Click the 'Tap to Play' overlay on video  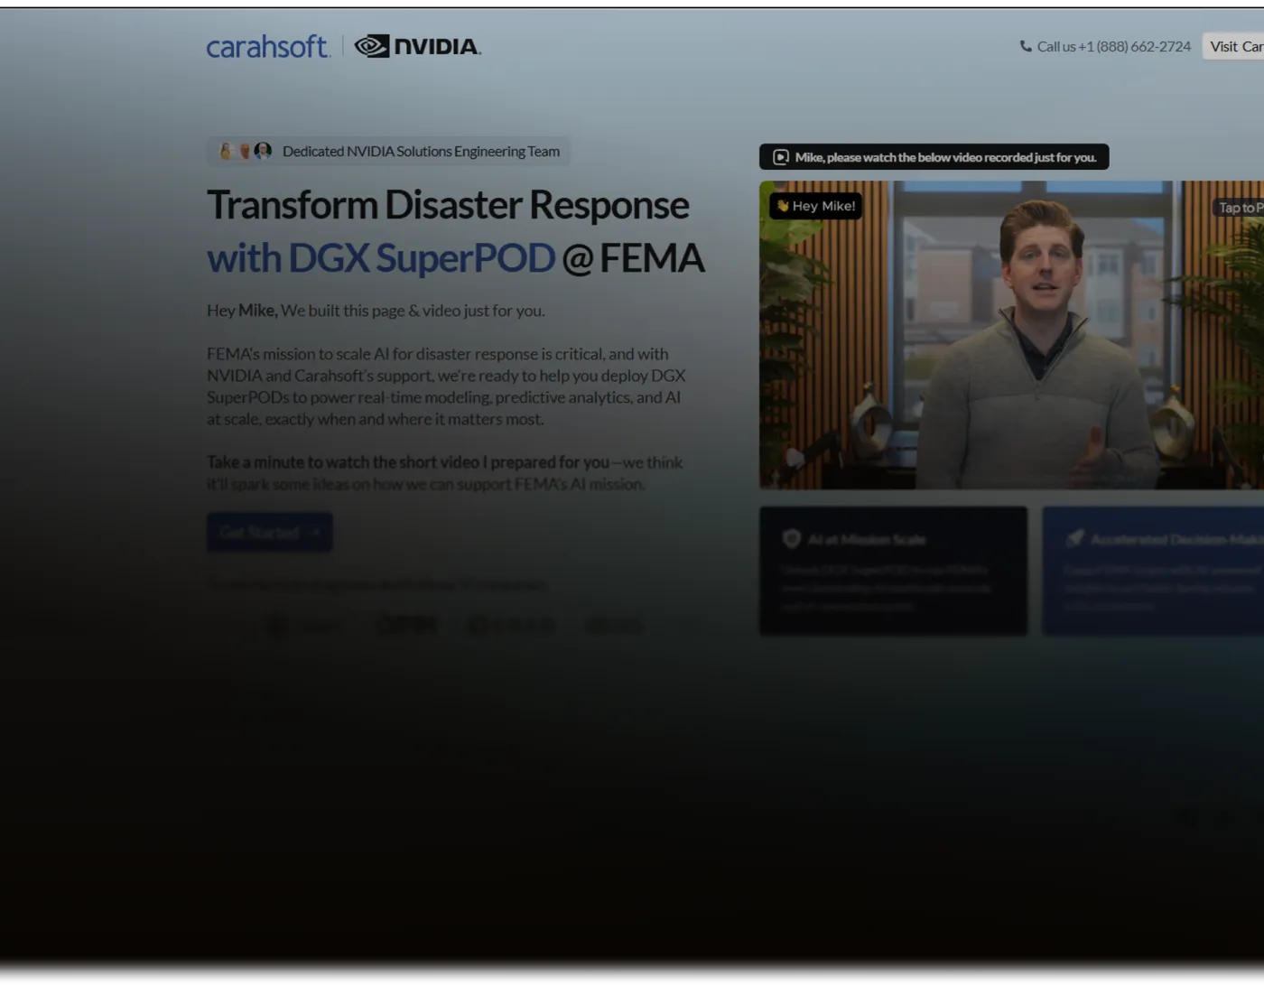(1239, 208)
